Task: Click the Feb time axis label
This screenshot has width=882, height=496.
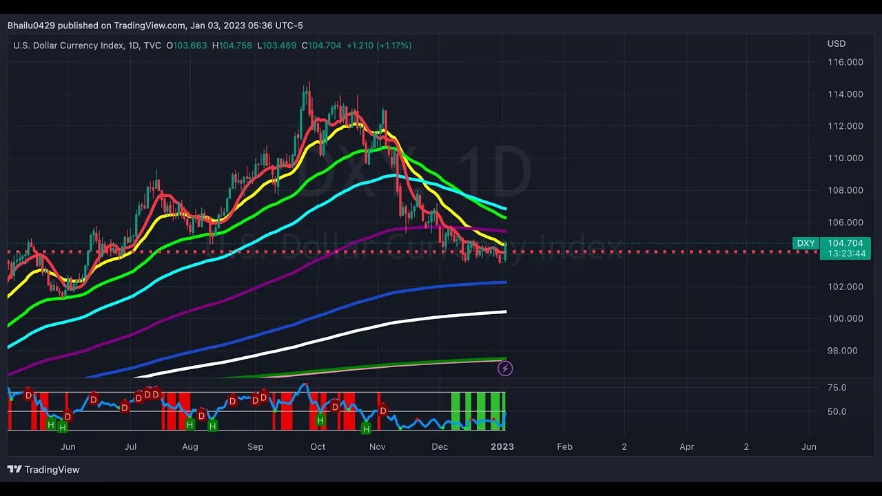Action: (564, 446)
